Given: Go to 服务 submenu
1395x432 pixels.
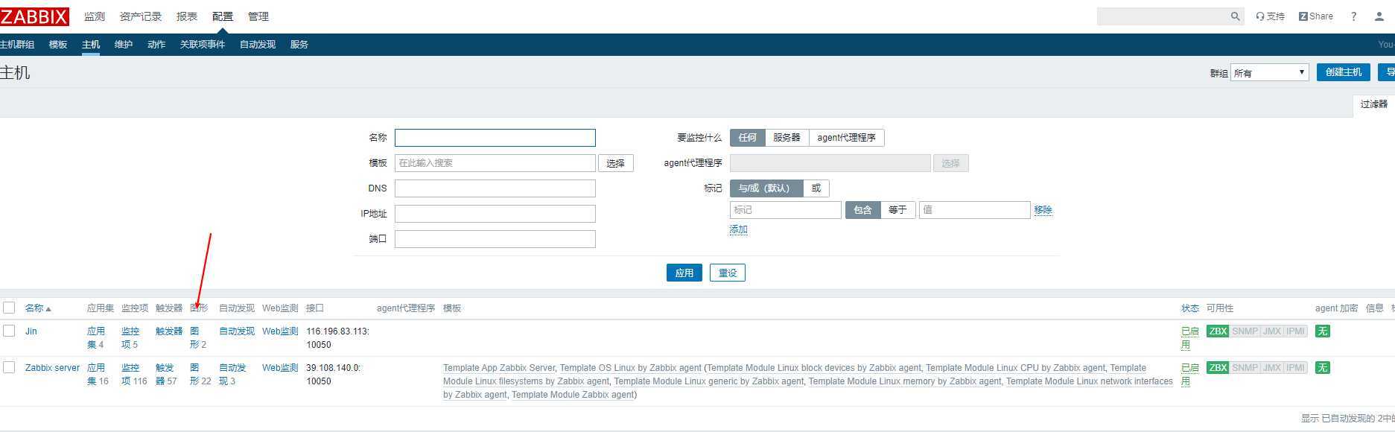Looking at the screenshot, I should [x=299, y=45].
